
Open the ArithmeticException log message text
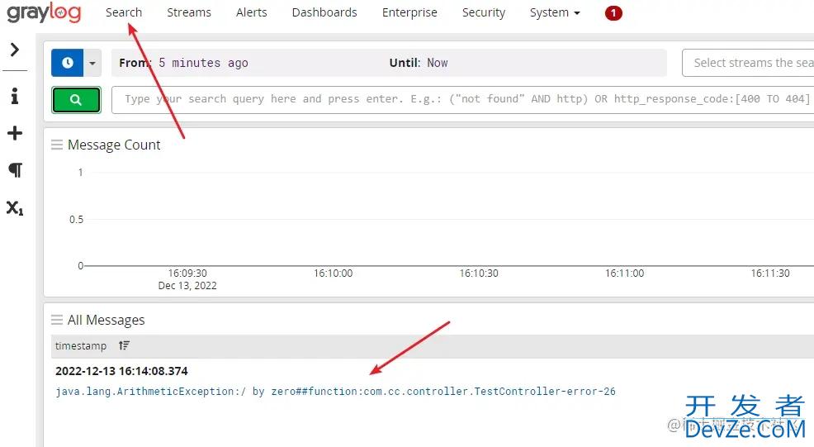[335, 392]
